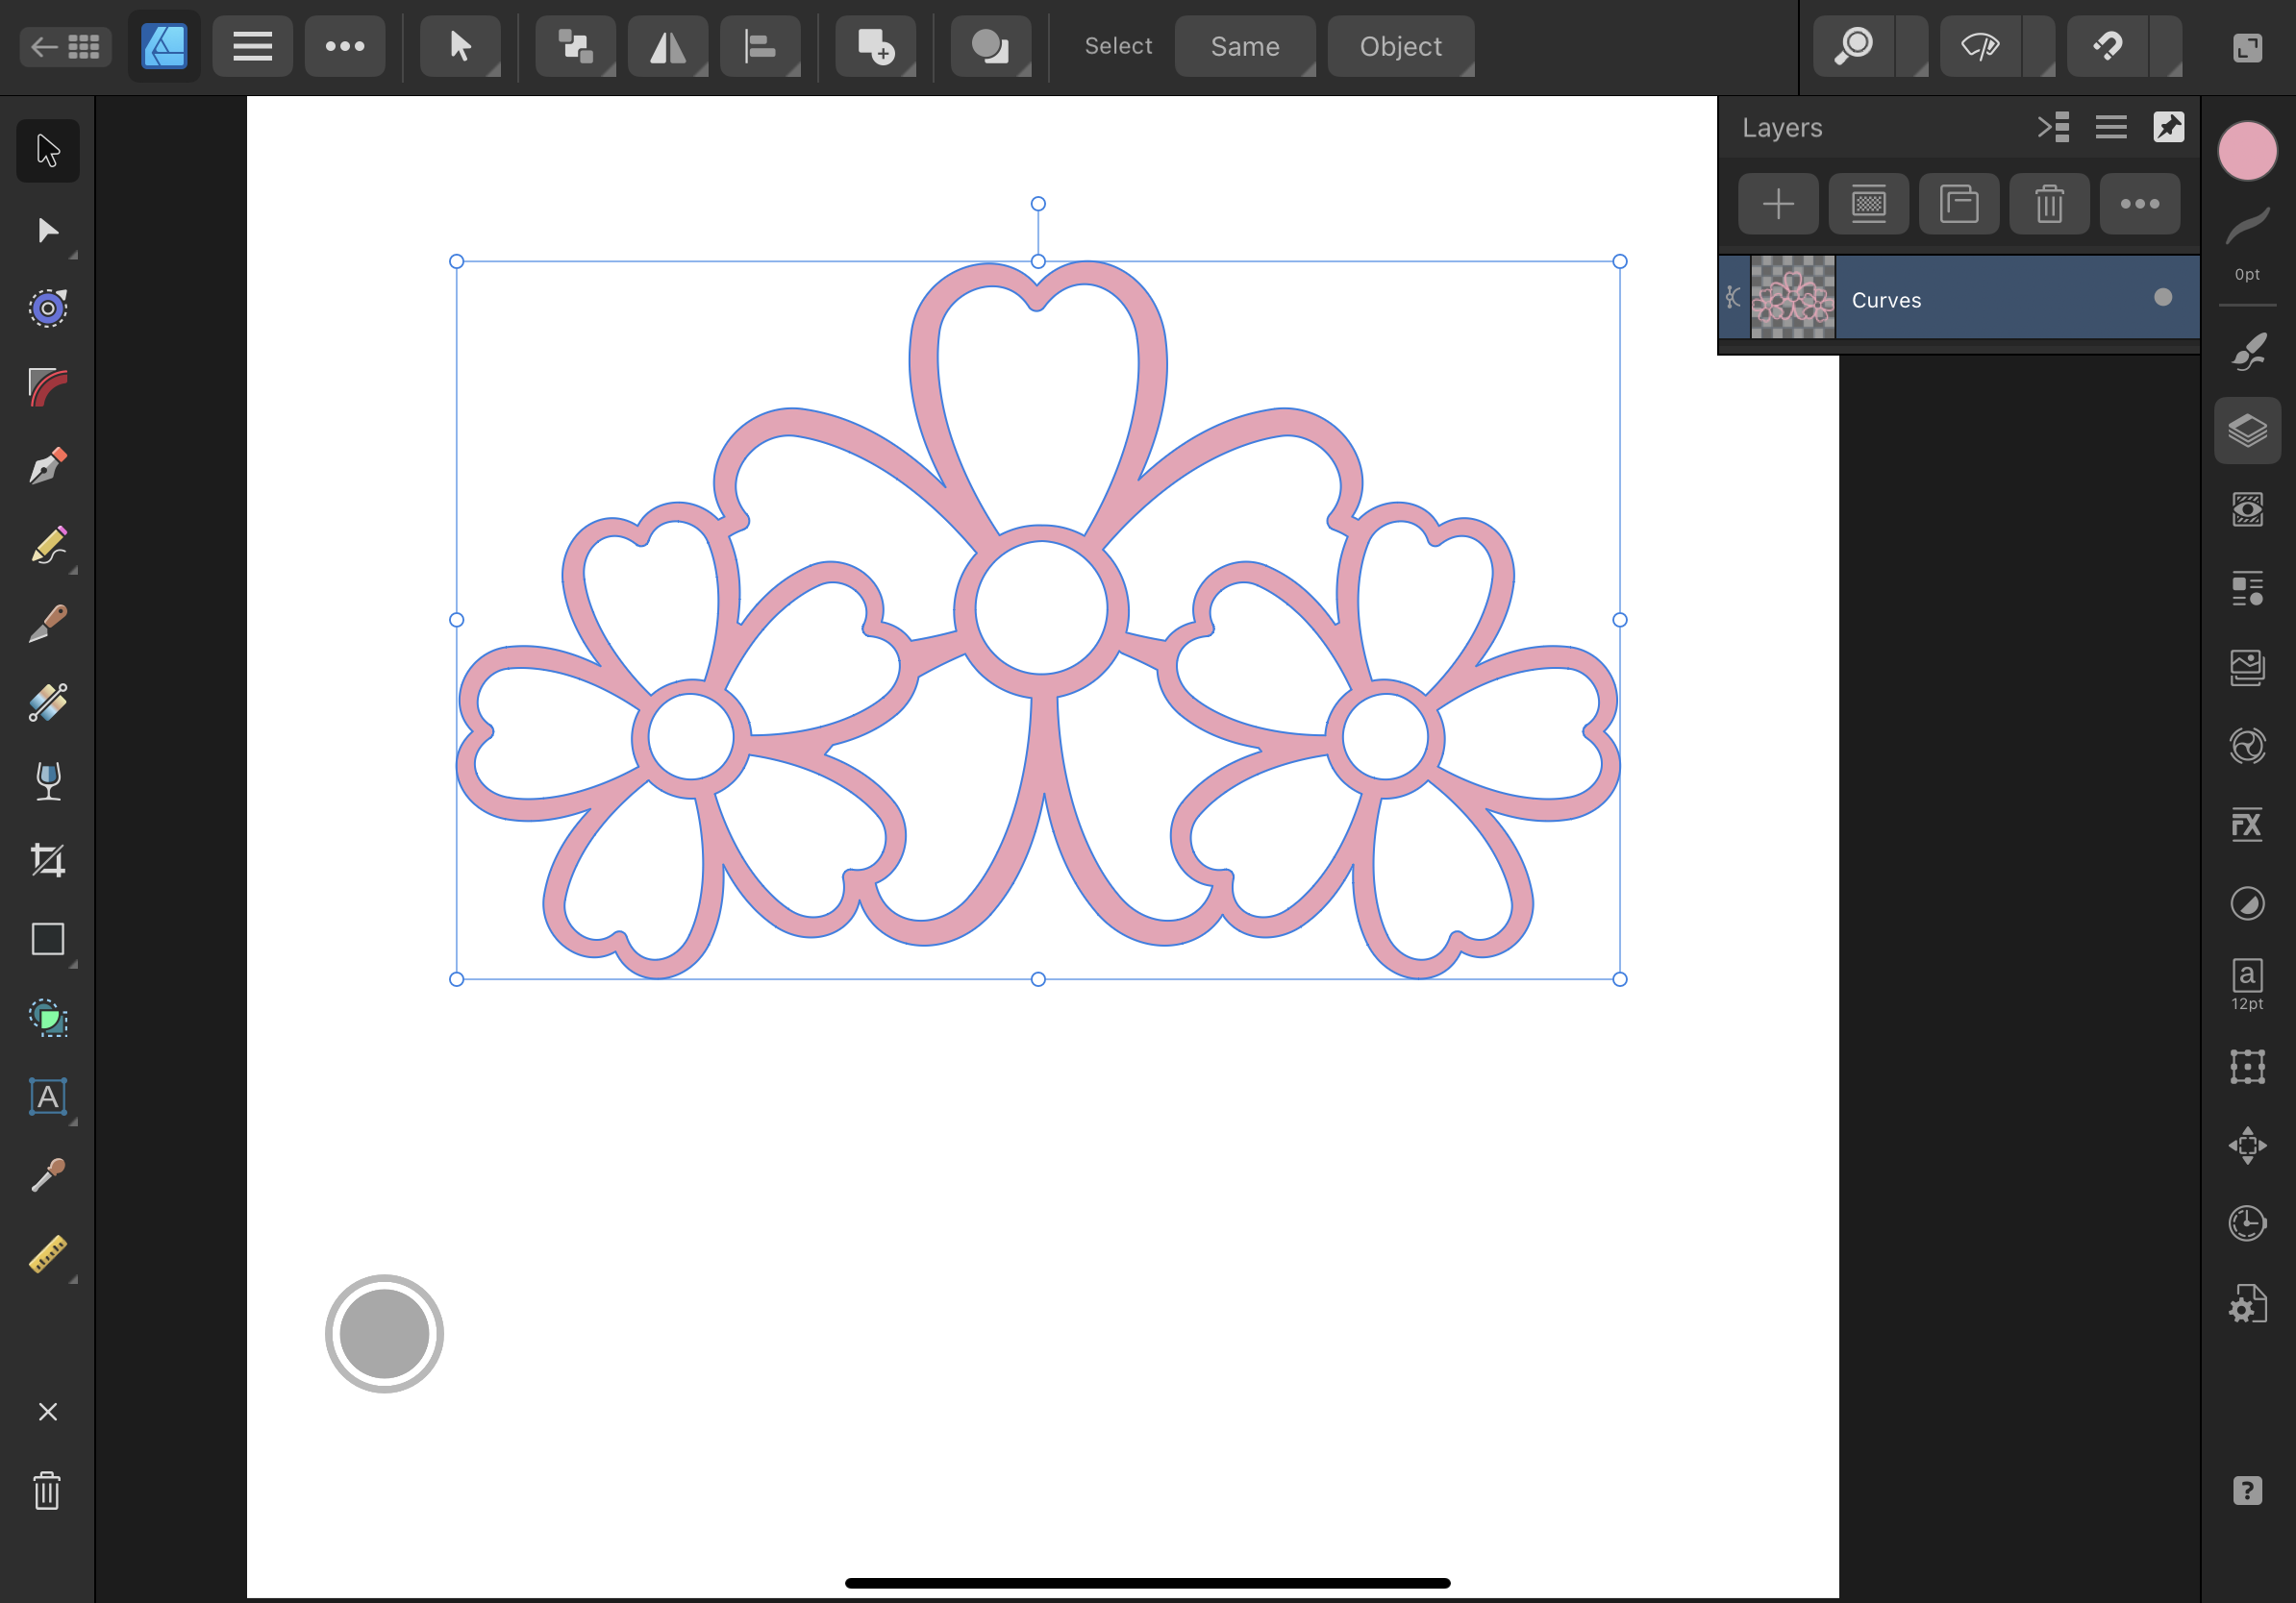This screenshot has height=1603, width=2296.
Task: Open the Select Object dropdown
Action: [x=1401, y=46]
